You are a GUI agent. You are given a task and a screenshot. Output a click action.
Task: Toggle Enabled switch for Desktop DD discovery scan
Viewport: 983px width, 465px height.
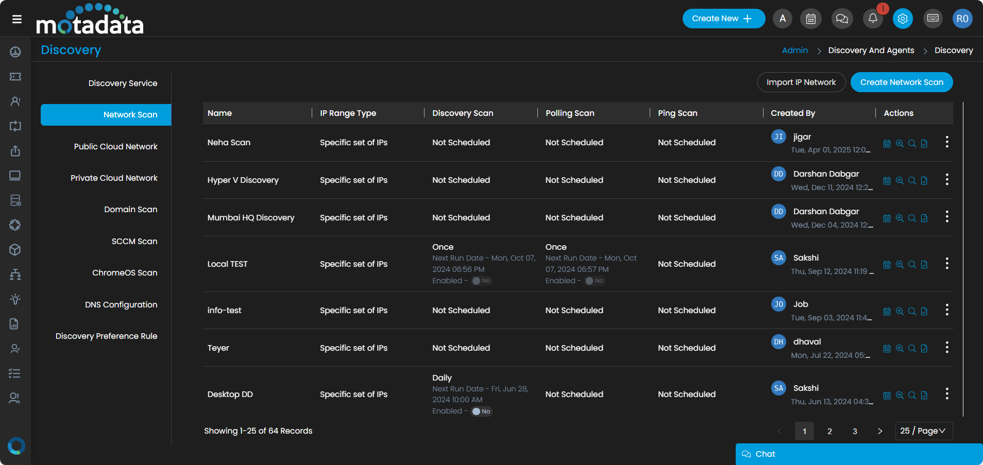pos(481,411)
